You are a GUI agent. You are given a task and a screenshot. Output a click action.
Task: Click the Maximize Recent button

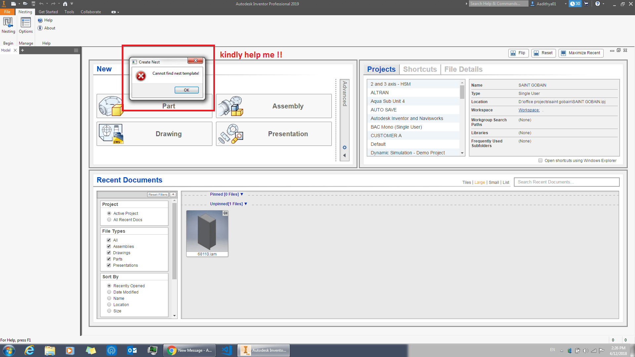pos(581,53)
